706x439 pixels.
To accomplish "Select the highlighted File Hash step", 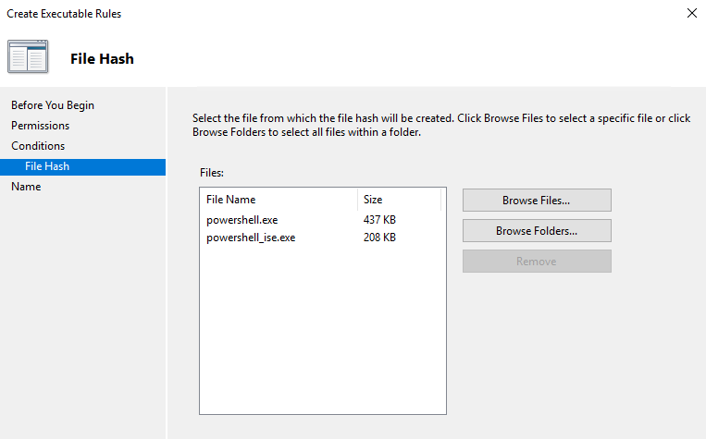I will coord(47,166).
